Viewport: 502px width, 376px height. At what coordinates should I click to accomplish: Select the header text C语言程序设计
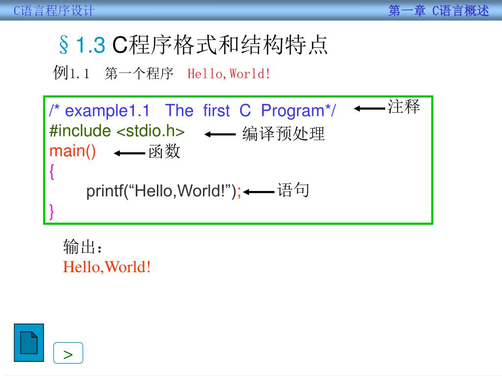[x=54, y=11]
